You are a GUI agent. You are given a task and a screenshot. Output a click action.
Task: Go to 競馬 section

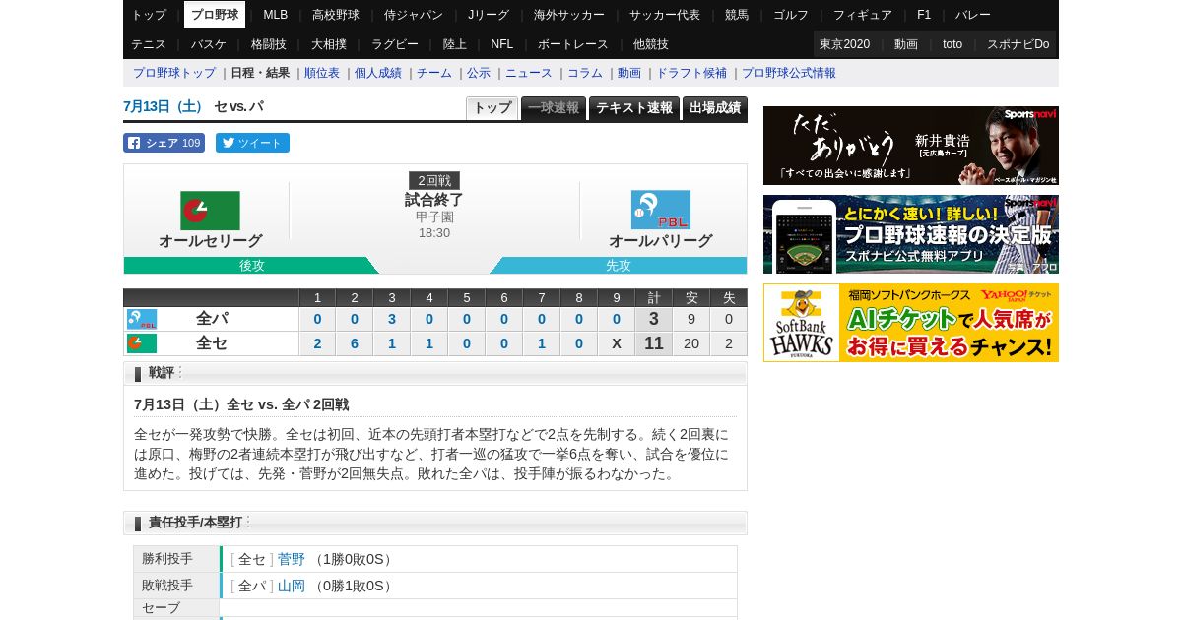737,15
